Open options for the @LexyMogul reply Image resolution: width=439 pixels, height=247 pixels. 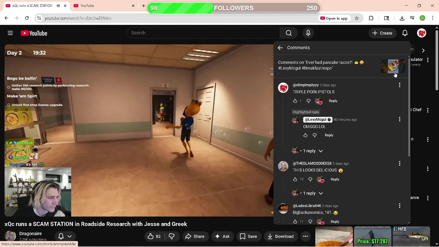click(x=400, y=119)
